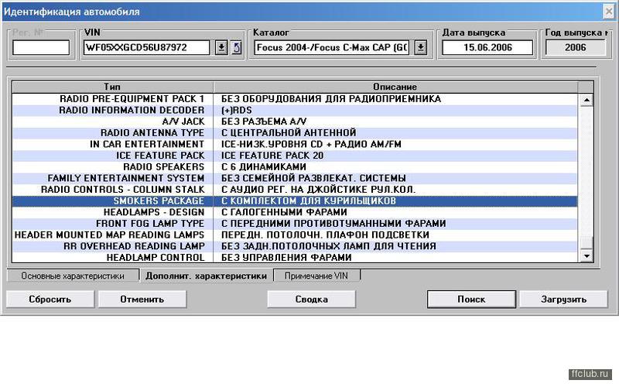
Task: Click description ICE FEATURE PACK 20
Action: tap(272, 156)
